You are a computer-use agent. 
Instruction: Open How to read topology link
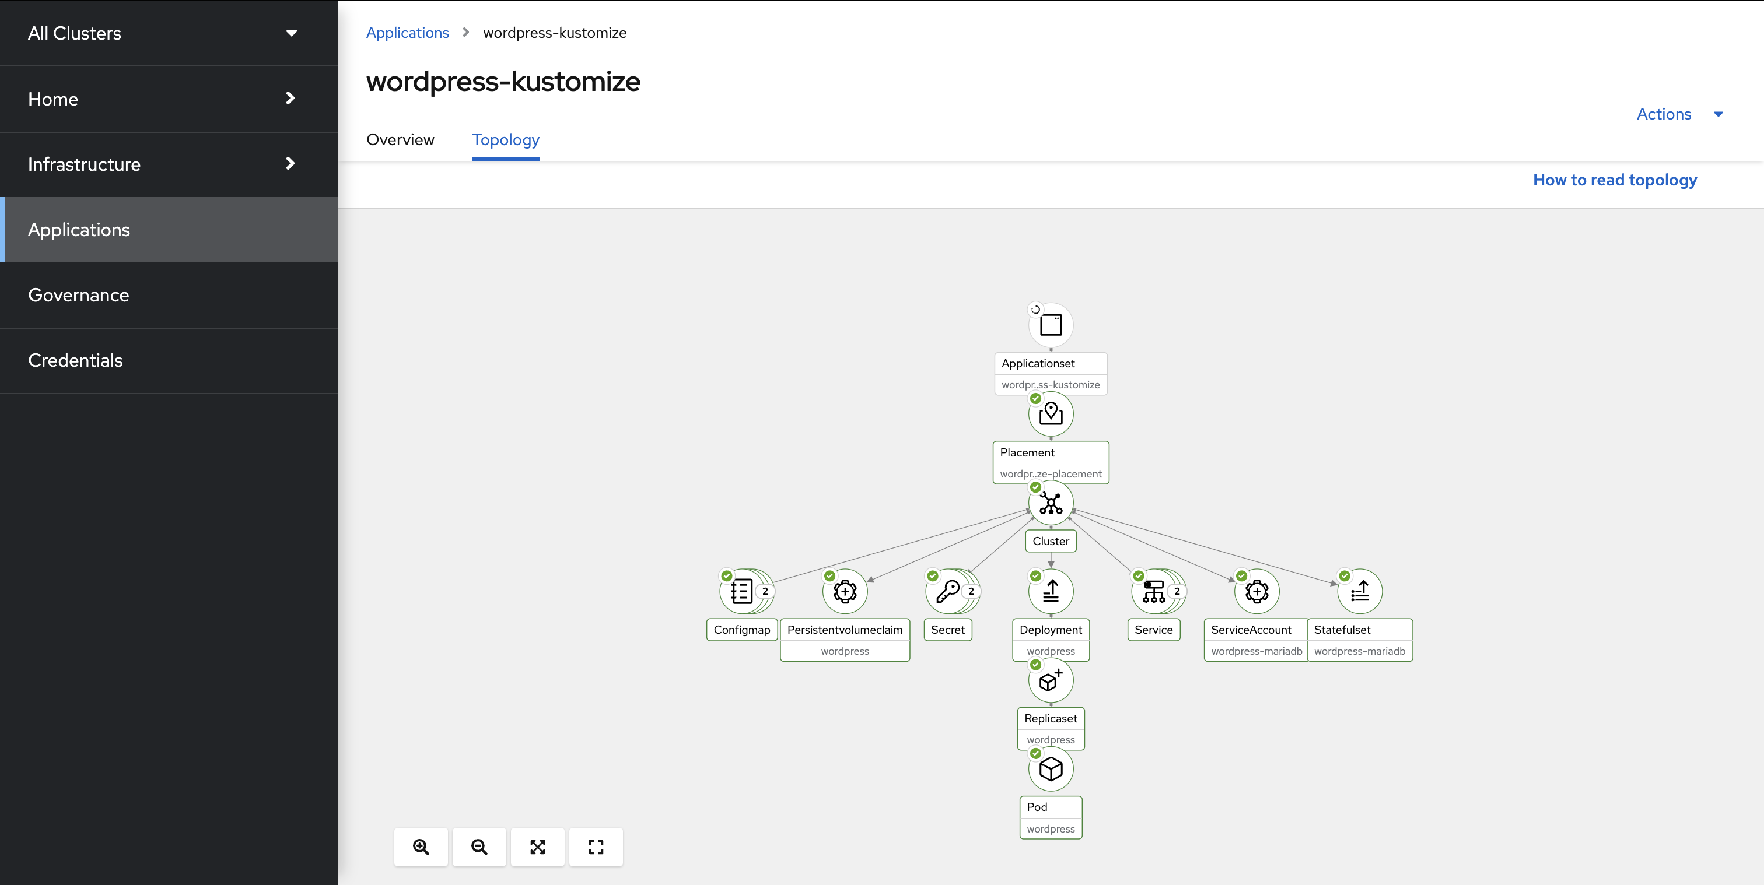click(x=1614, y=180)
